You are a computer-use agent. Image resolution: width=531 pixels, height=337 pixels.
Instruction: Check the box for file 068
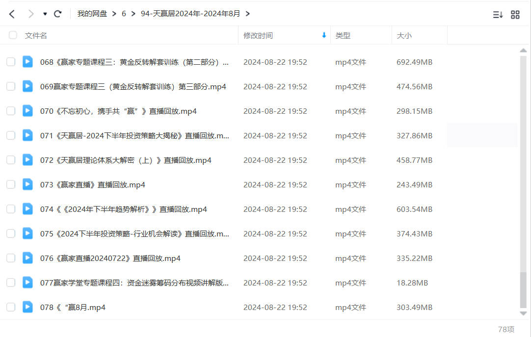pos(11,62)
